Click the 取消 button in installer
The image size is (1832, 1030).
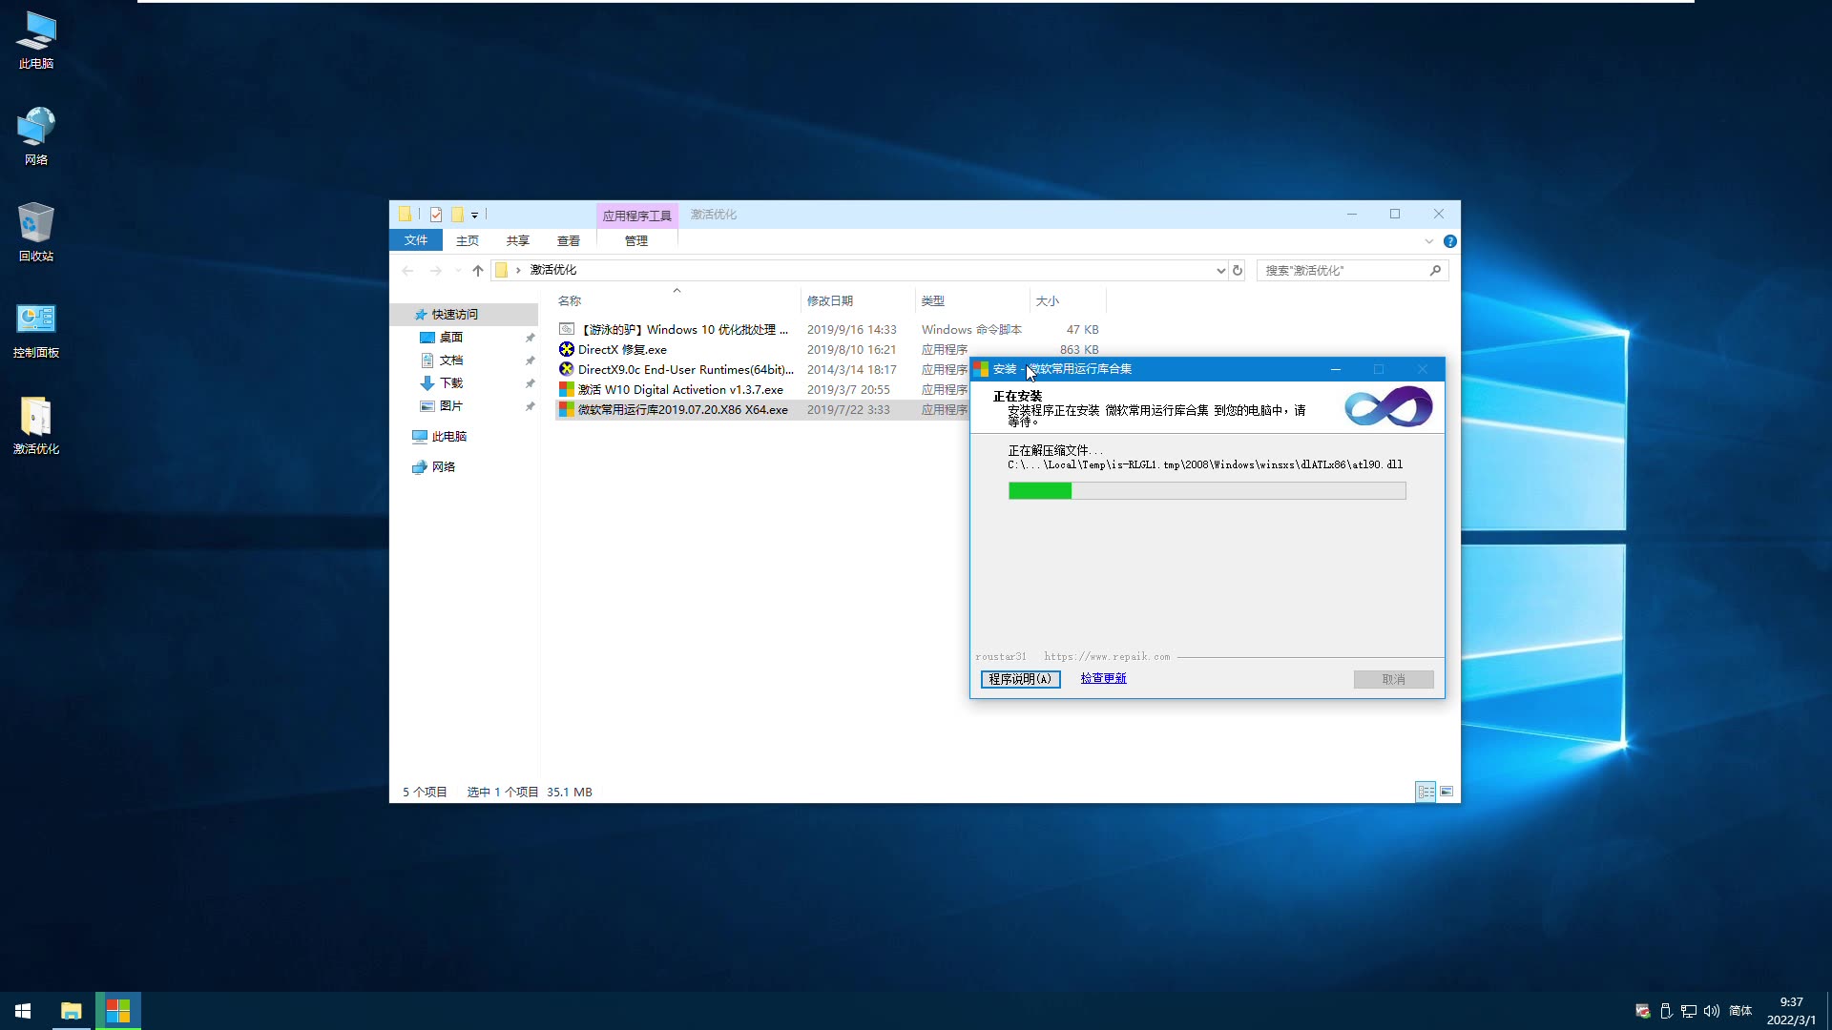point(1393,679)
